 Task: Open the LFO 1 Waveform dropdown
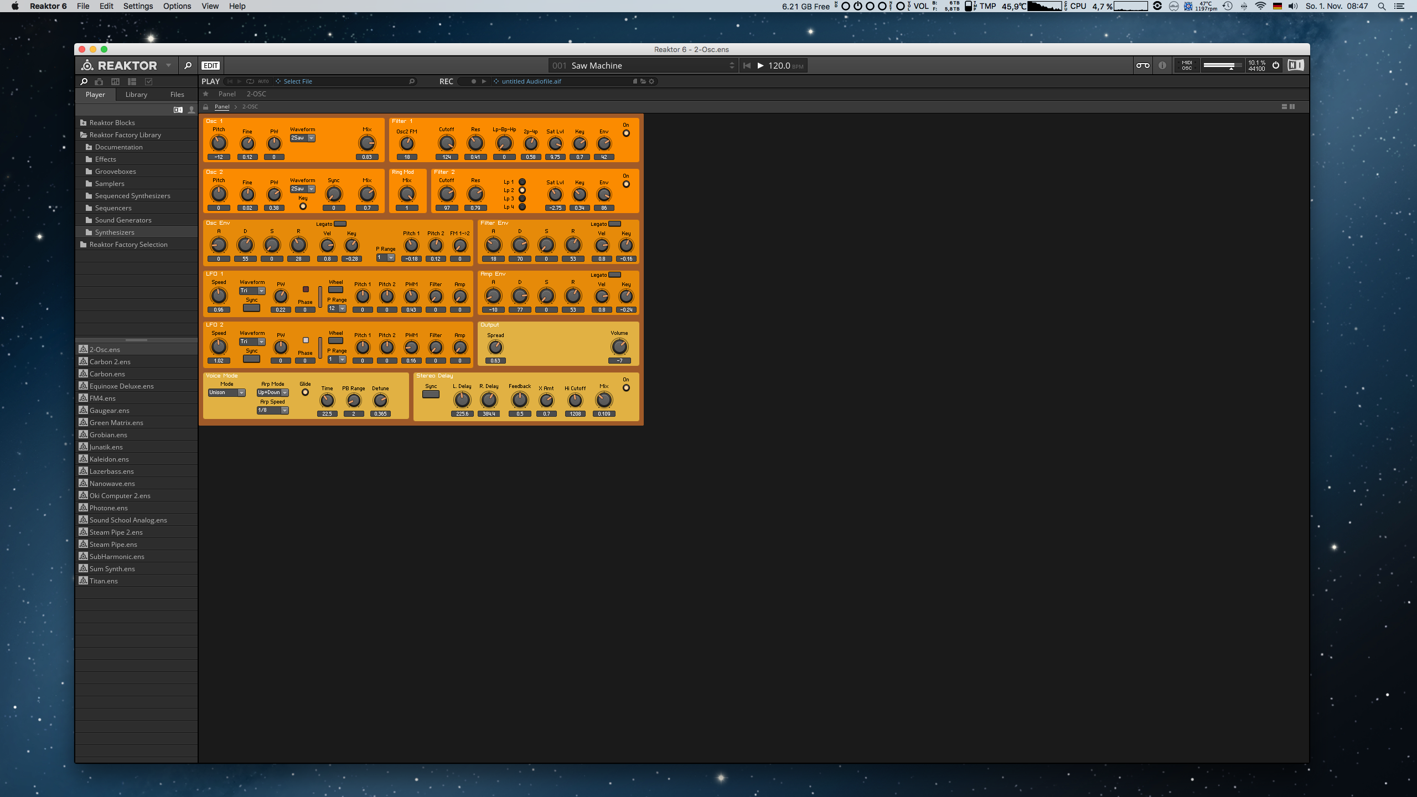(252, 291)
